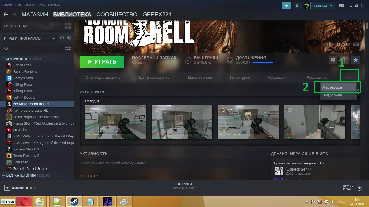Open the ИГРЫ И ПРОГРАММЫ dropdown
The image size is (369, 207).
[30, 38]
